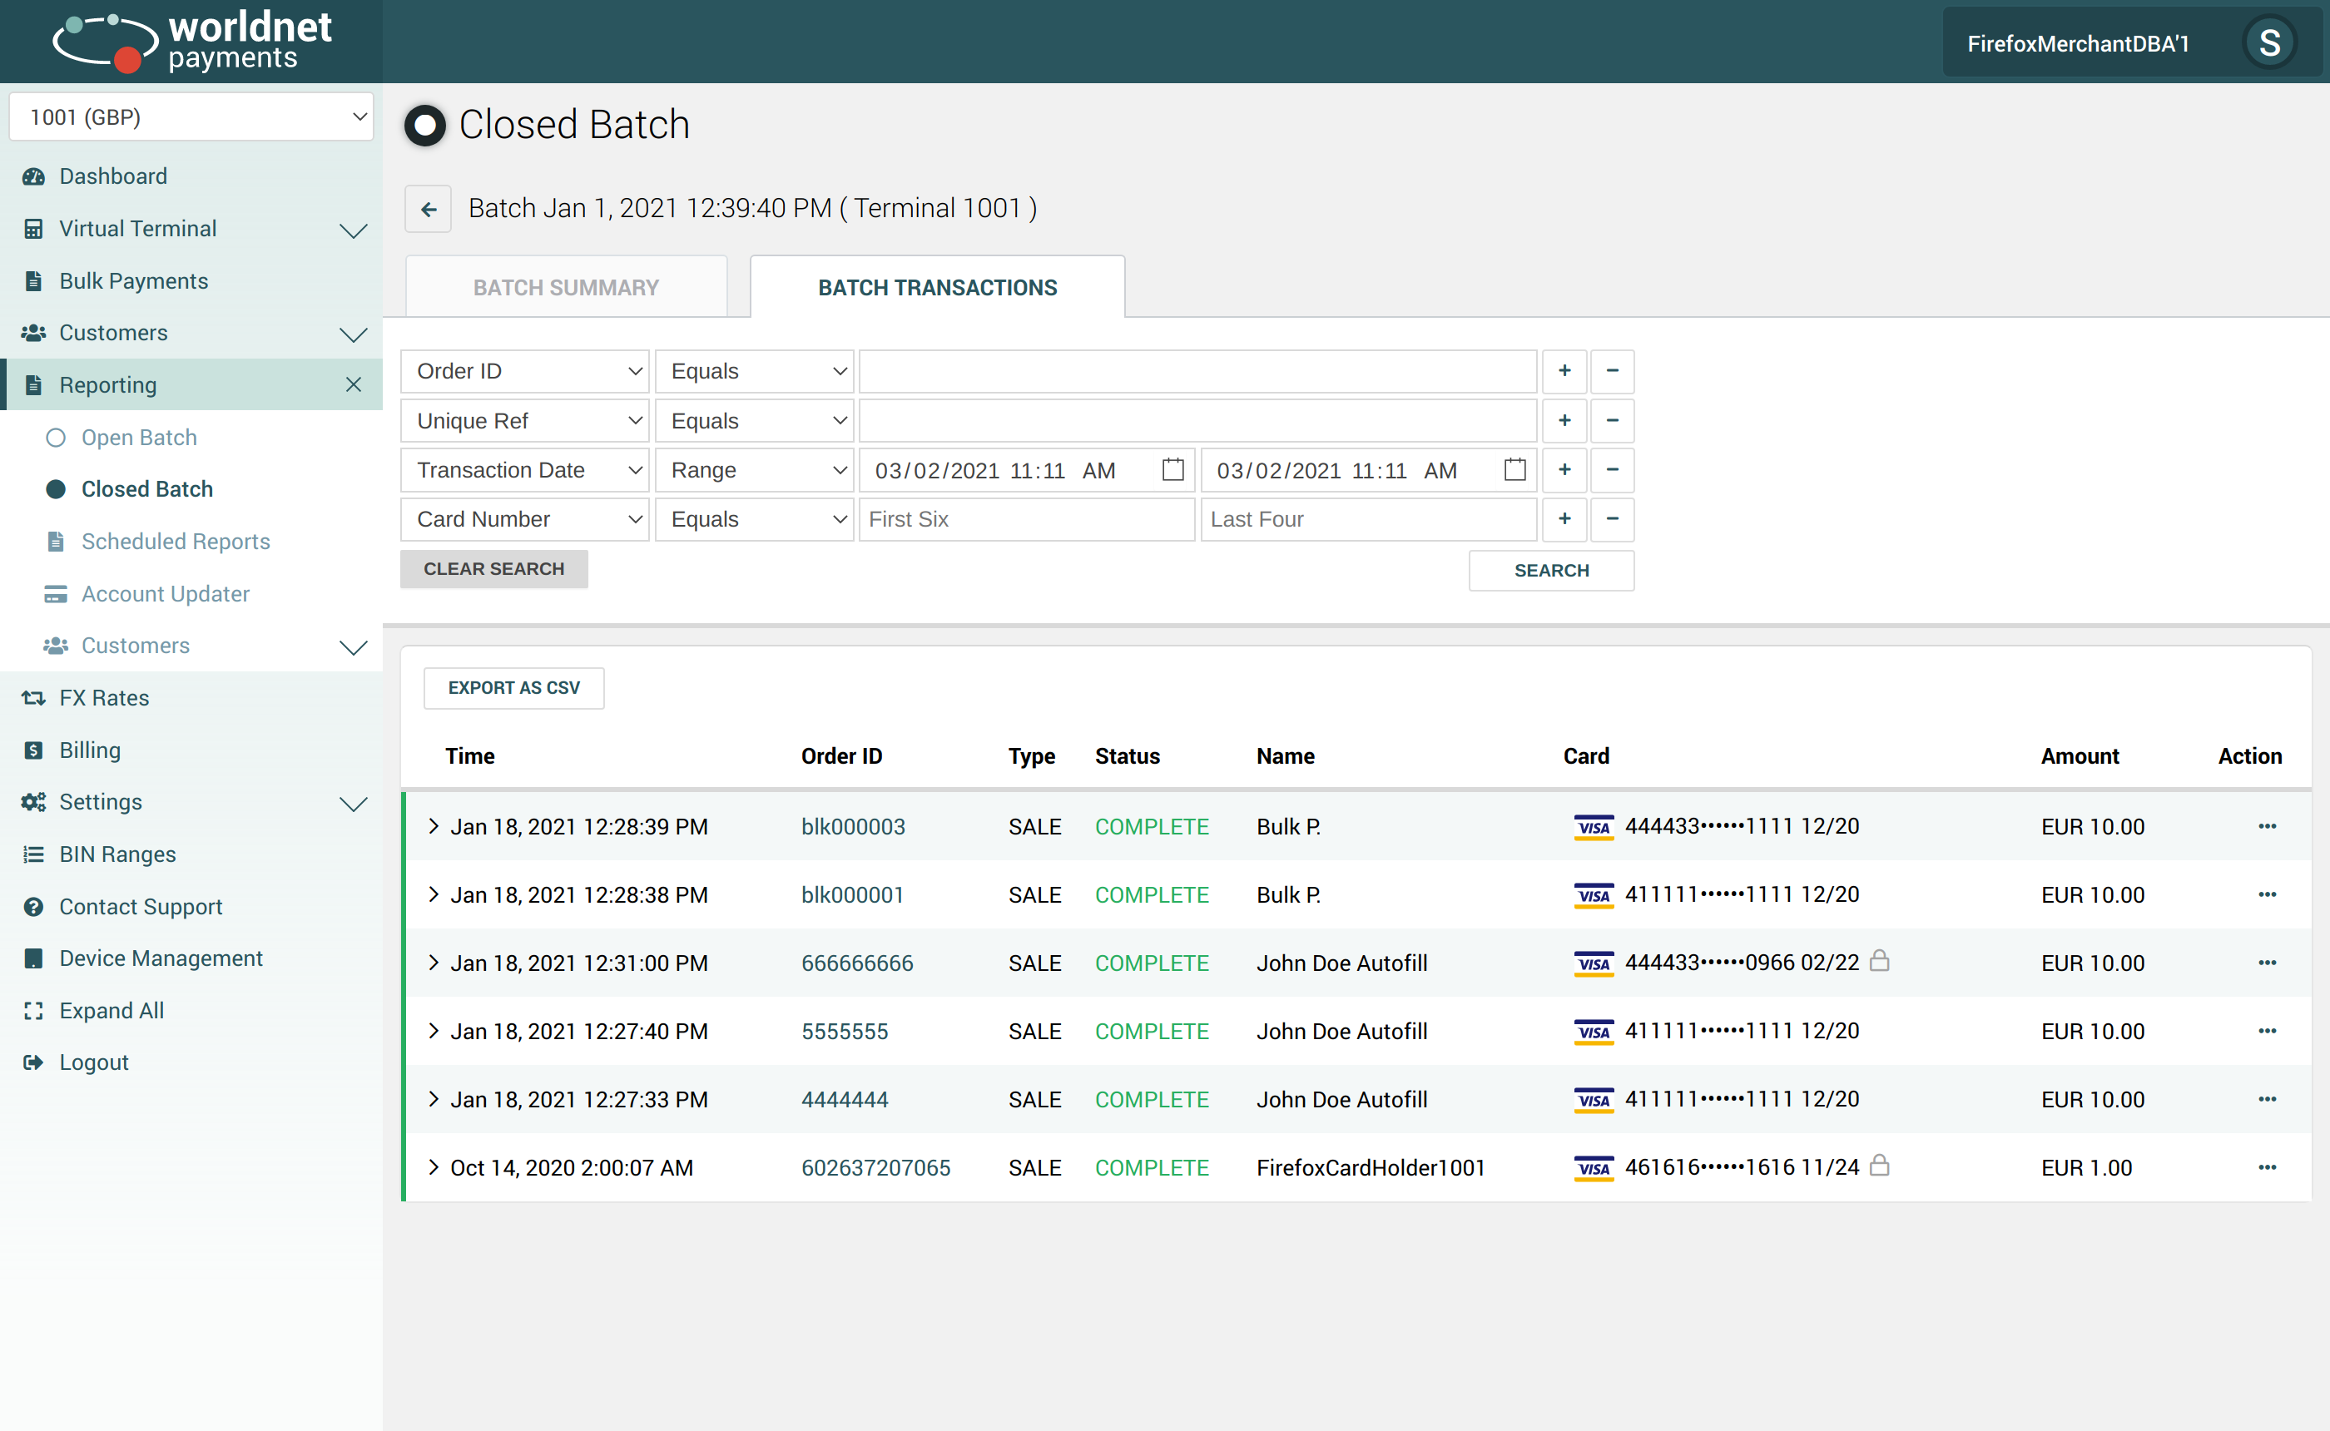This screenshot has height=1431, width=2330.
Task: Open FX Rates from sidebar
Action: [x=104, y=697]
